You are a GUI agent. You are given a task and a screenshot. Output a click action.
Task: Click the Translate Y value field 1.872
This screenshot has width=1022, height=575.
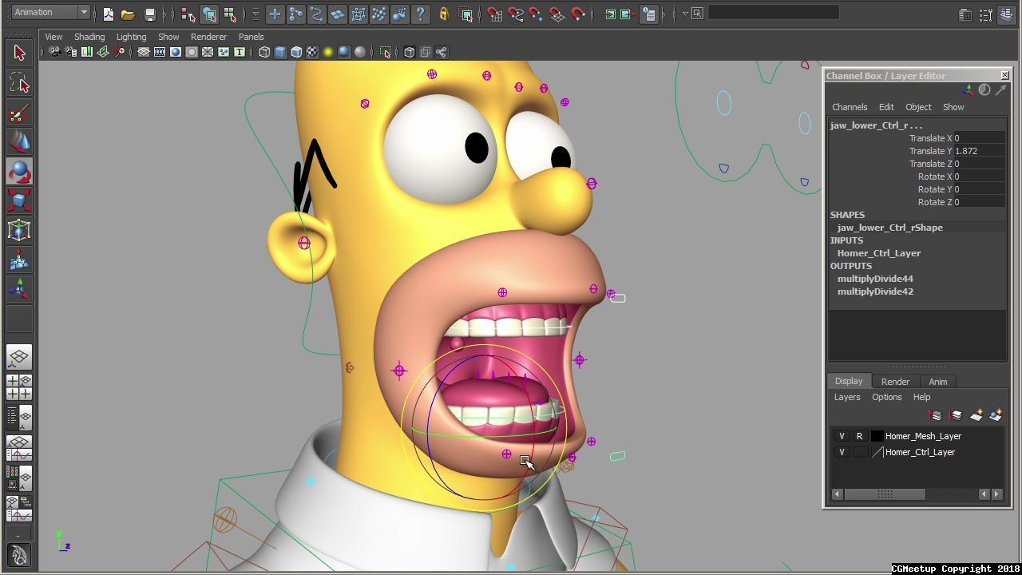click(980, 151)
